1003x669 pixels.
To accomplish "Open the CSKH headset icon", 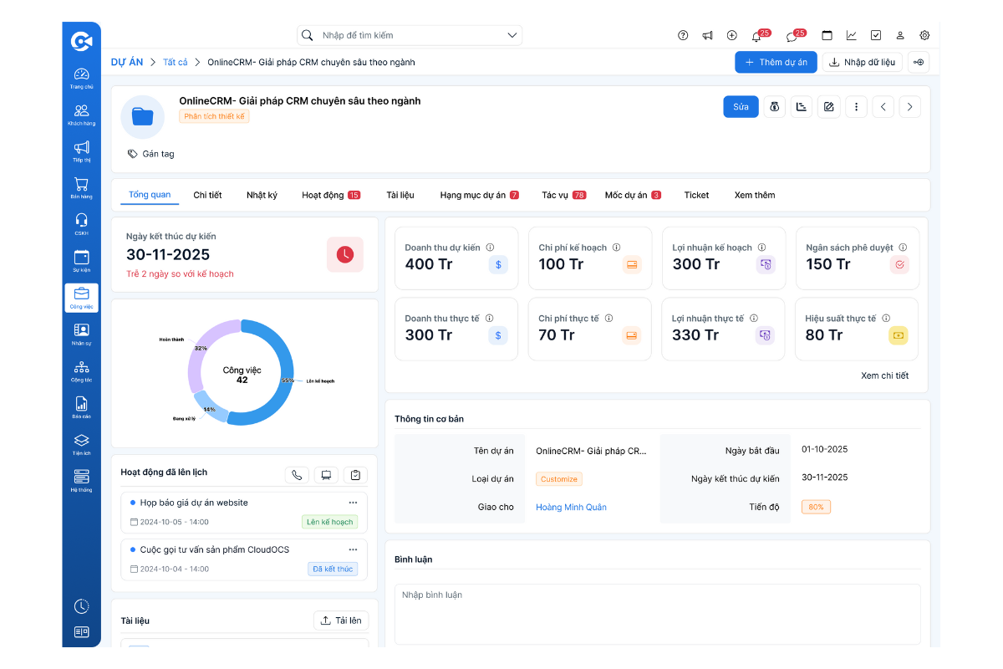I will coord(81,223).
